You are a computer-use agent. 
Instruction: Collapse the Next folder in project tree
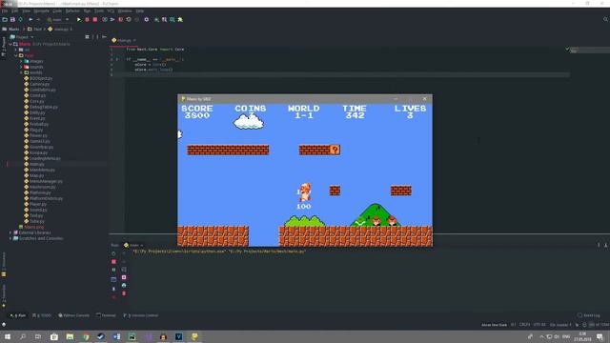[16, 55]
